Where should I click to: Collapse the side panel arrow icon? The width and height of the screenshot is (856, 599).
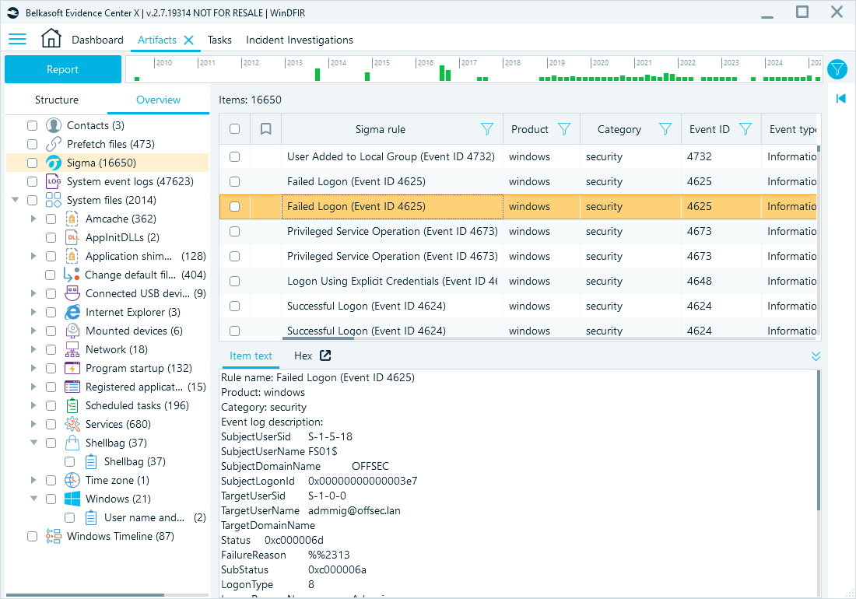tap(840, 98)
